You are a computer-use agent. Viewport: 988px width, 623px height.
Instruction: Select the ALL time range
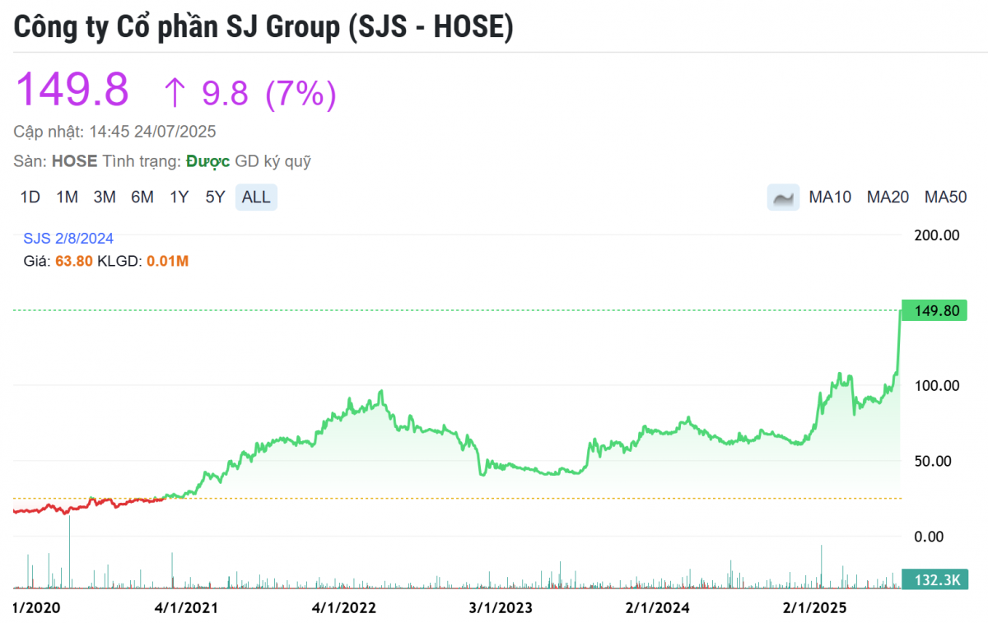pyautogui.click(x=256, y=198)
